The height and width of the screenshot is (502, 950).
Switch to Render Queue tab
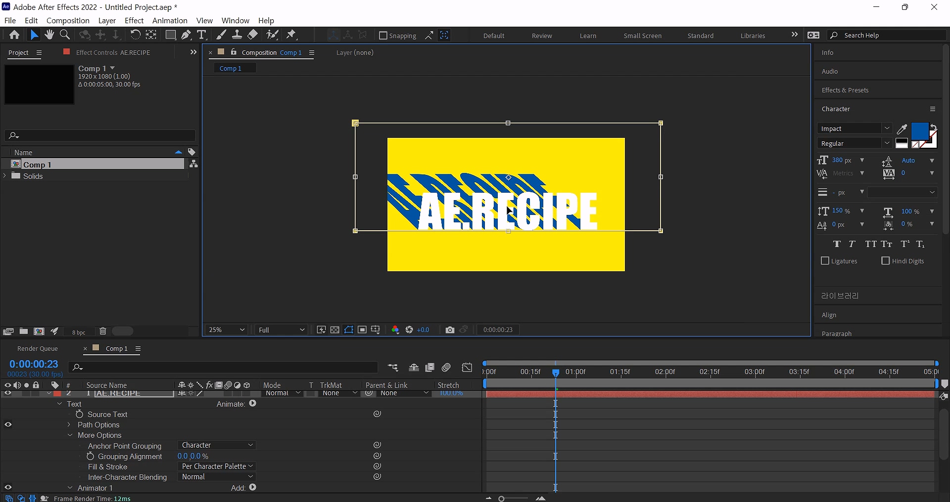click(38, 348)
